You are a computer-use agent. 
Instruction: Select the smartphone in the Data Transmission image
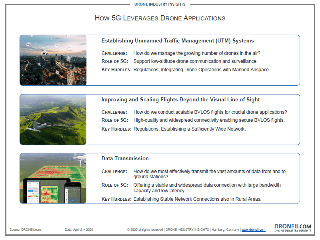[x=74, y=192]
